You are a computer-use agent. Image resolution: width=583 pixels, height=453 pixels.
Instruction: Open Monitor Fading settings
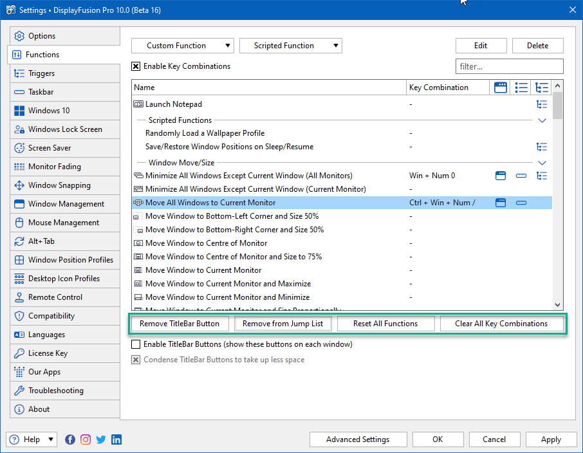pyautogui.click(x=65, y=167)
